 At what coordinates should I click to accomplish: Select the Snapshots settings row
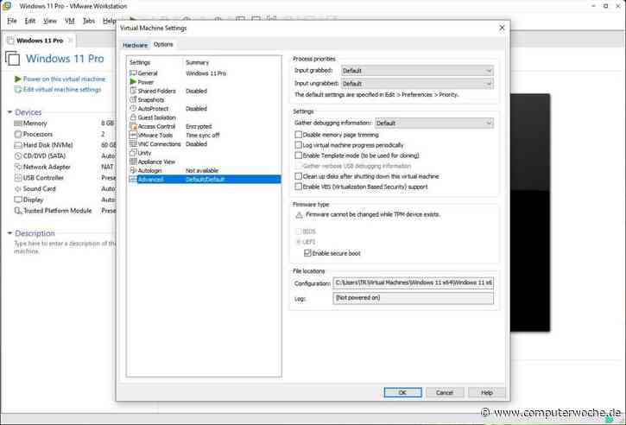(205, 99)
